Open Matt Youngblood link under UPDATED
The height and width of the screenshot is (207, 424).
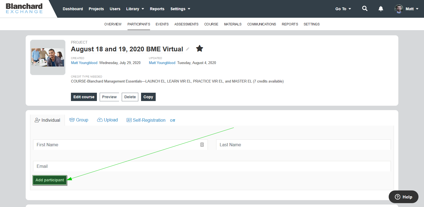pos(162,63)
